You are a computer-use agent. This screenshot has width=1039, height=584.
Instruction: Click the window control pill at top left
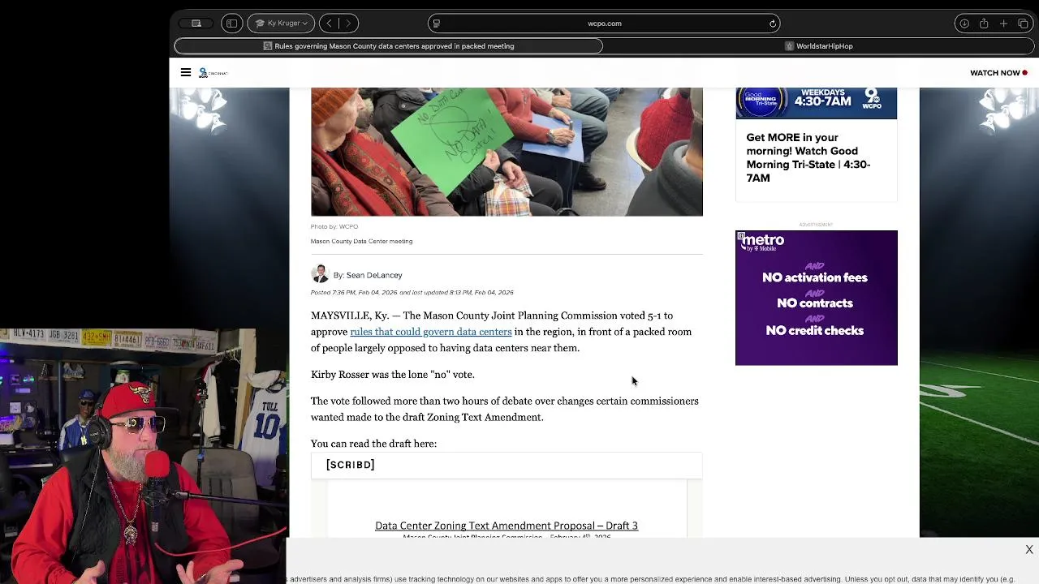click(196, 24)
